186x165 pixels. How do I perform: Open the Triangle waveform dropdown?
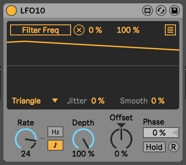pyautogui.click(x=35, y=101)
